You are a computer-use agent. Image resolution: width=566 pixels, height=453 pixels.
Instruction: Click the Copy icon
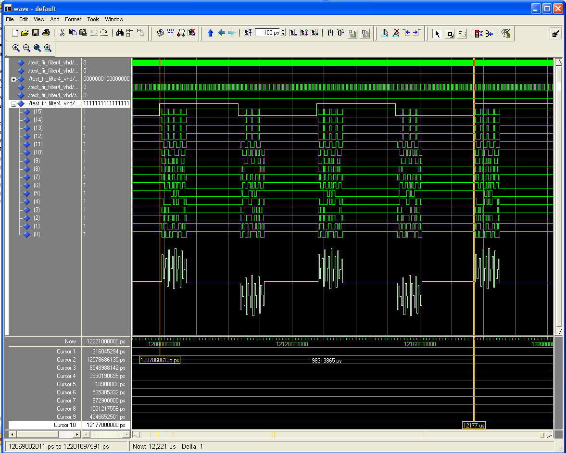coord(73,33)
